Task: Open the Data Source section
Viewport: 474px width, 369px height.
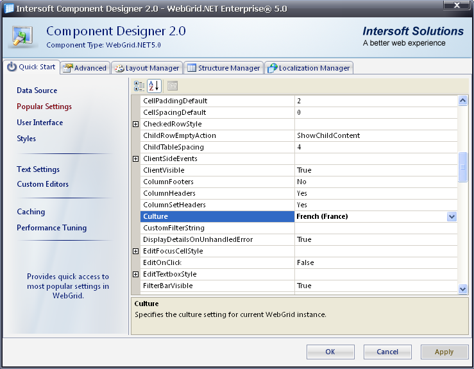Action: (x=37, y=90)
